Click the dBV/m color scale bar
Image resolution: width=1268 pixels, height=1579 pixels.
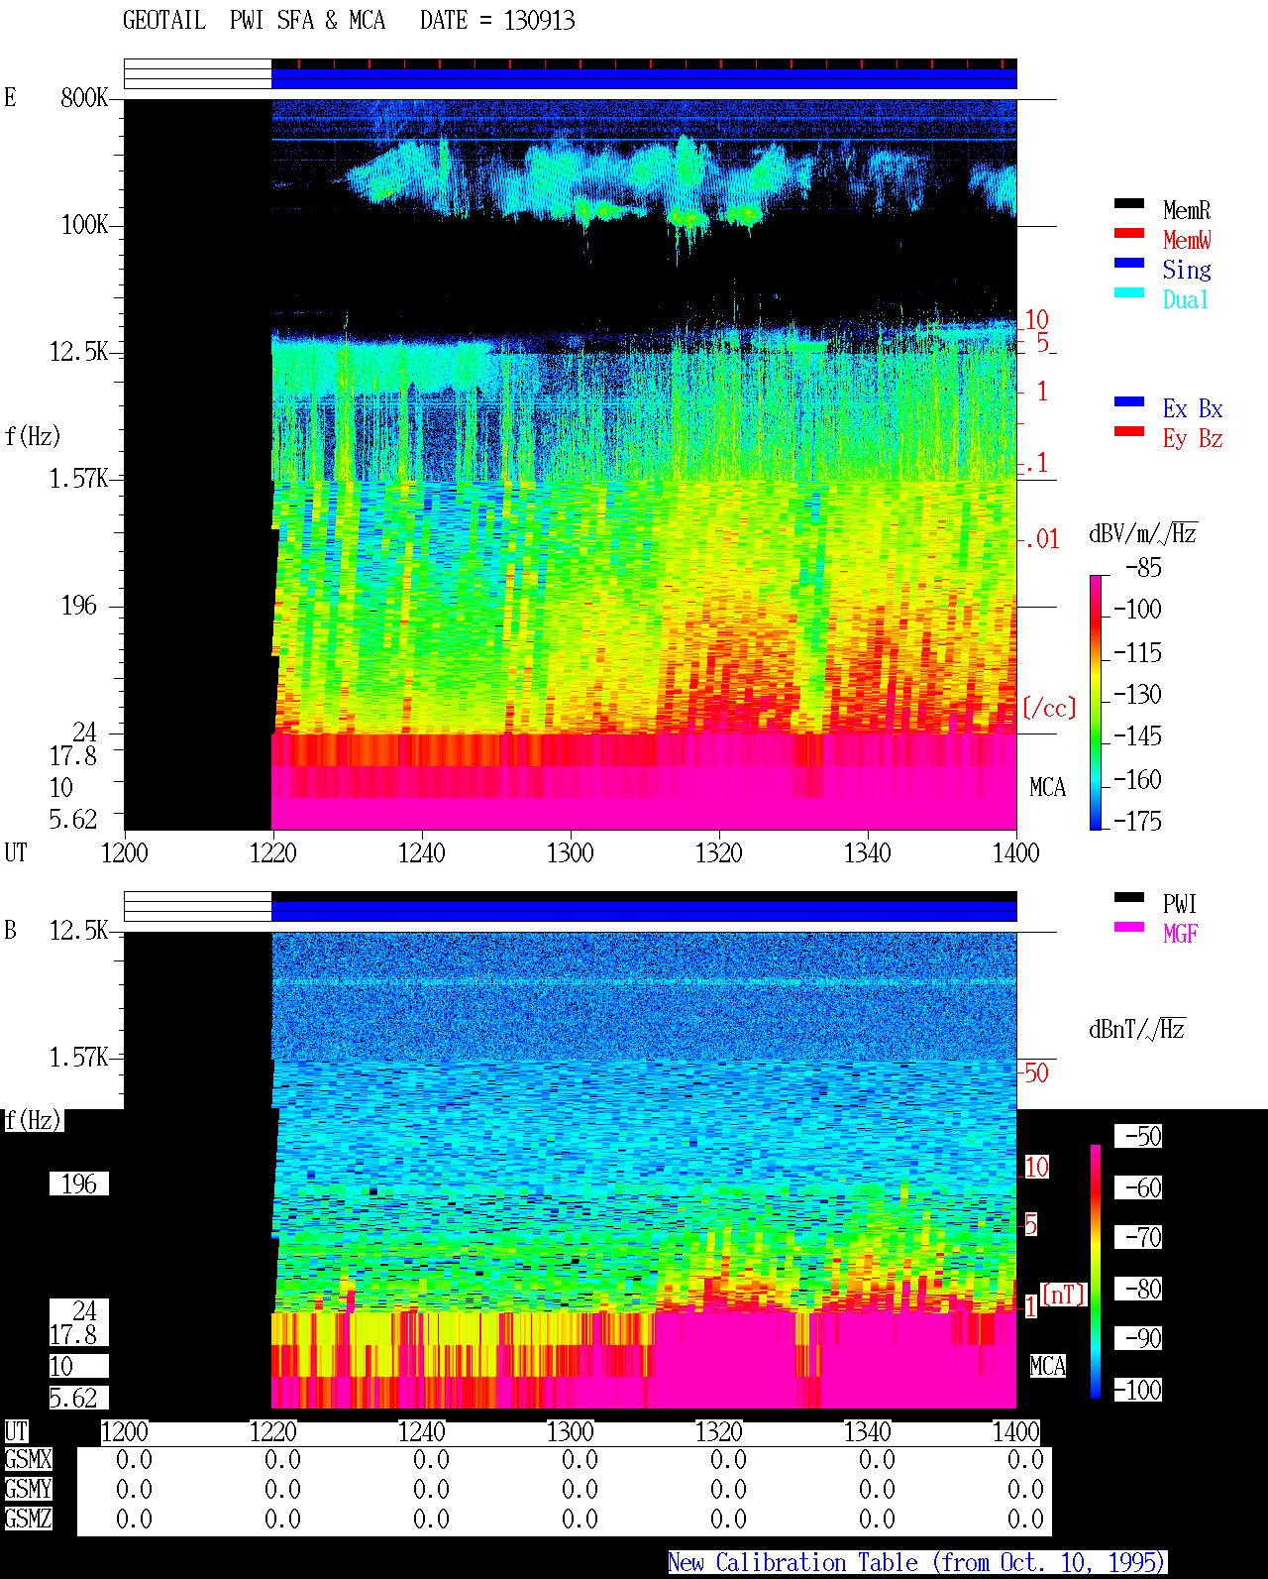pos(1096,702)
